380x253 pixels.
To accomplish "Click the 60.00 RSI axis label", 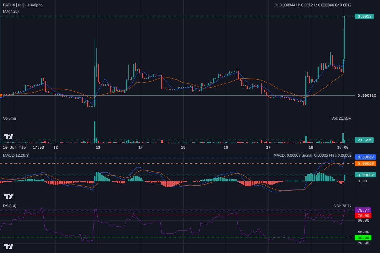I will pos(363,220).
